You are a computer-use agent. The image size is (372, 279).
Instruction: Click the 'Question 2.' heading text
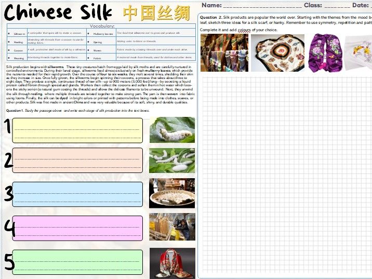211,17
